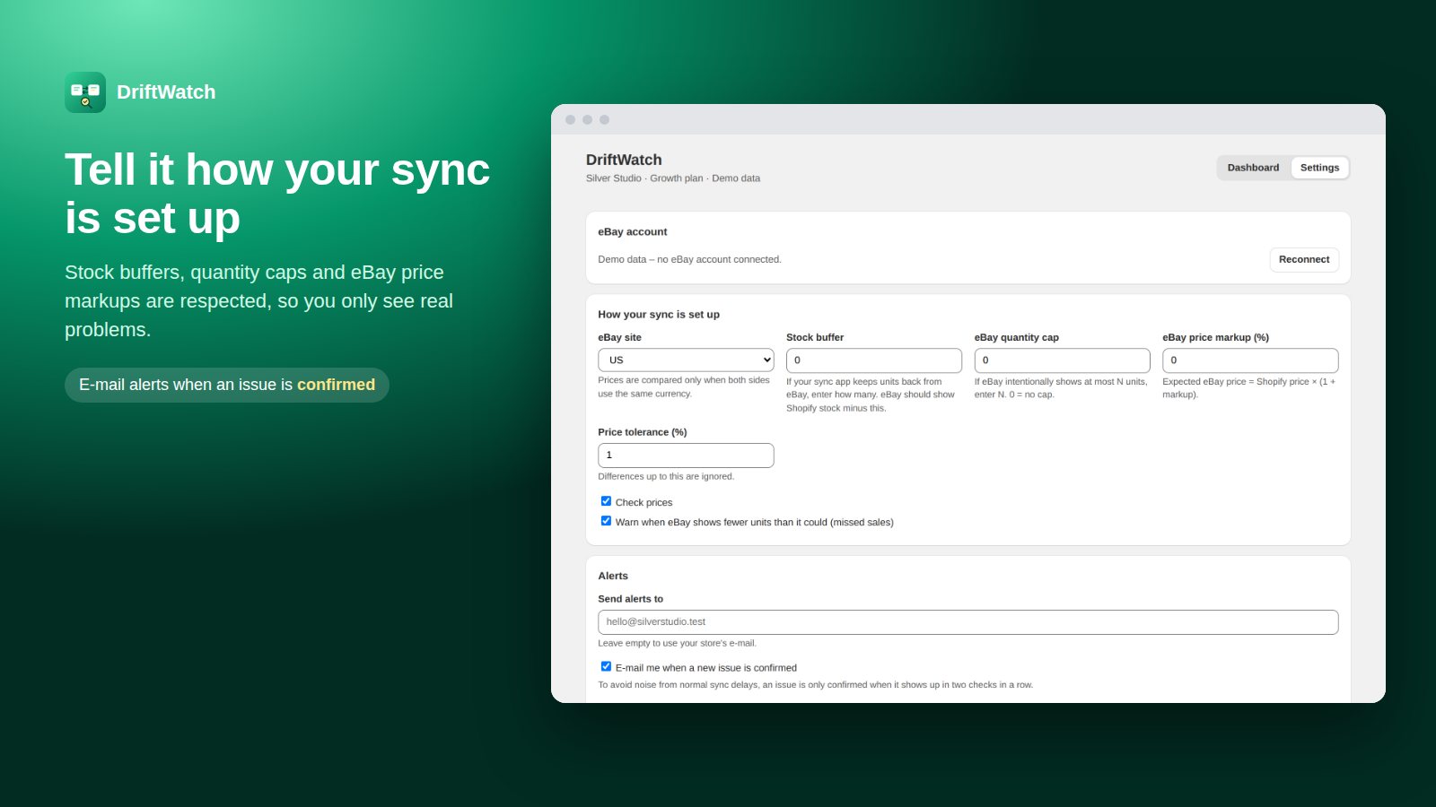Click the eBay price markup field

tap(1250, 360)
